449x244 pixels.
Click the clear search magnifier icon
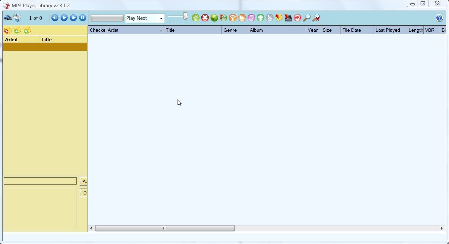[316, 17]
